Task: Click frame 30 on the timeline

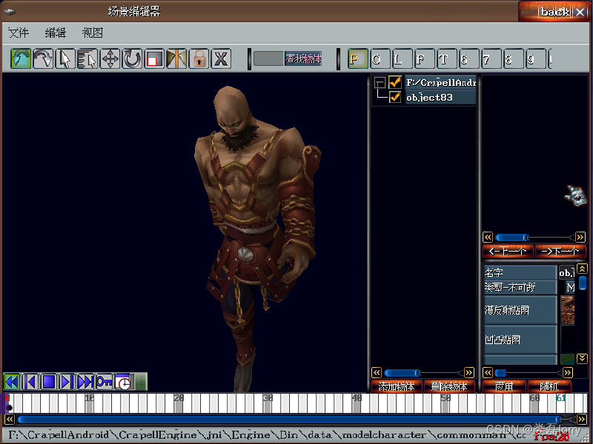Action: click(268, 403)
